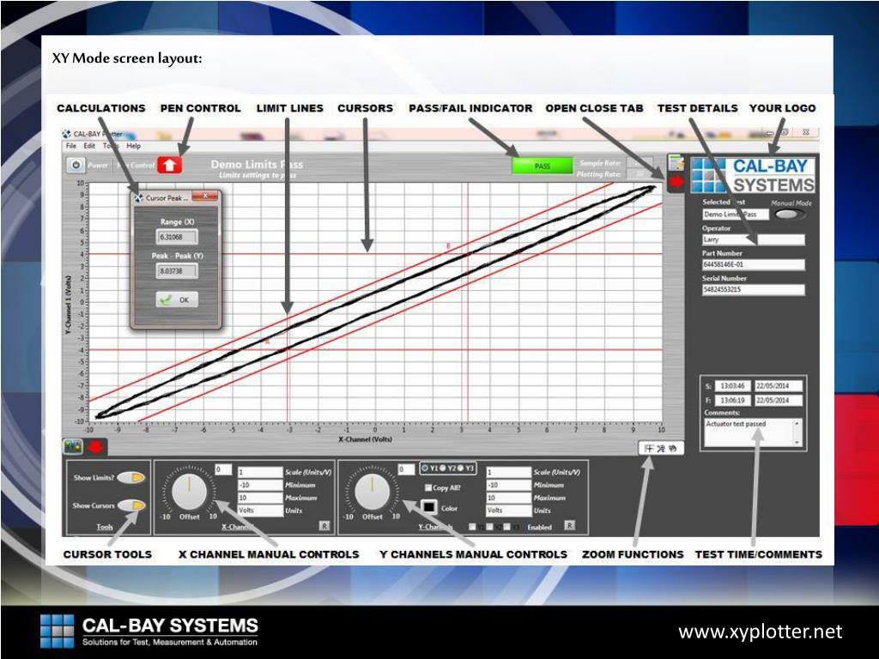The image size is (879, 659).
Task: Click the X-Channel Scale field
Action: point(260,473)
